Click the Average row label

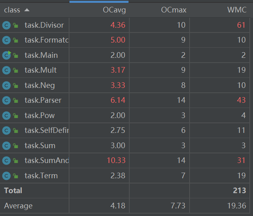pyautogui.click(x=18, y=206)
